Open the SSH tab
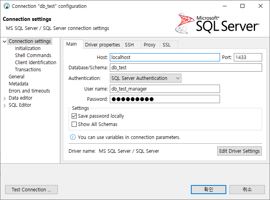This screenshot has height=200, width=270. [129, 45]
